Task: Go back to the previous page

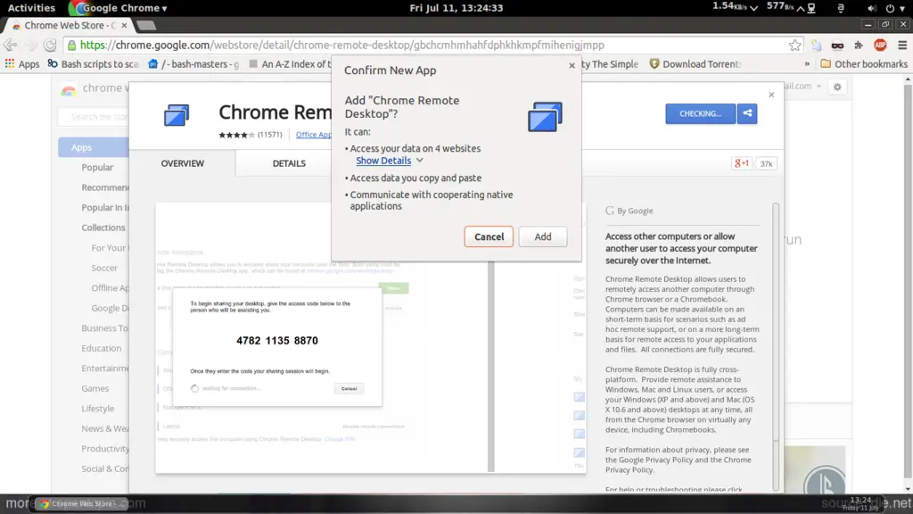Action: pos(10,45)
